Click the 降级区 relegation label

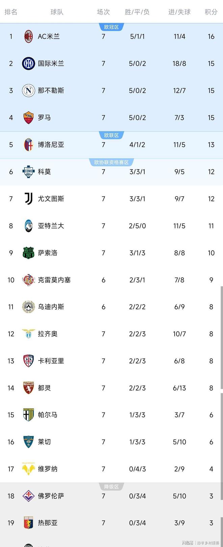point(111,487)
